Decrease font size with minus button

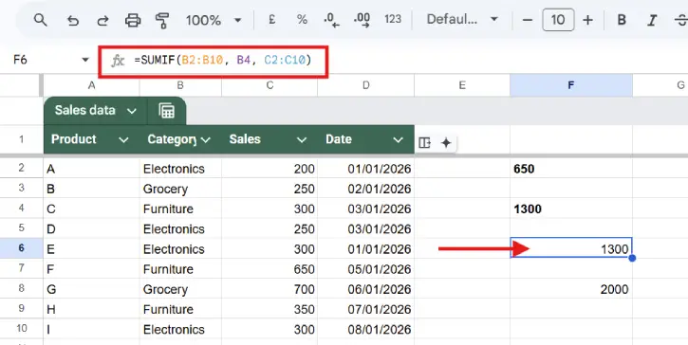click(528, 20)
